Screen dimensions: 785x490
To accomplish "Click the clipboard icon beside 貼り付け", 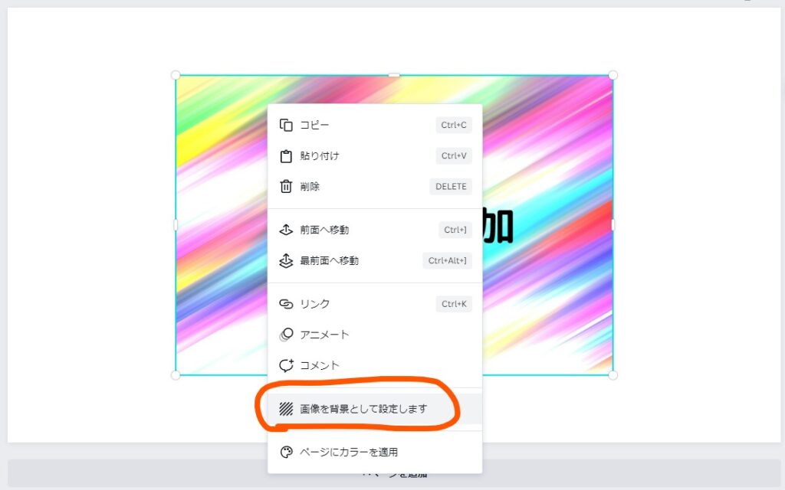I will click(x=286, y=156).
